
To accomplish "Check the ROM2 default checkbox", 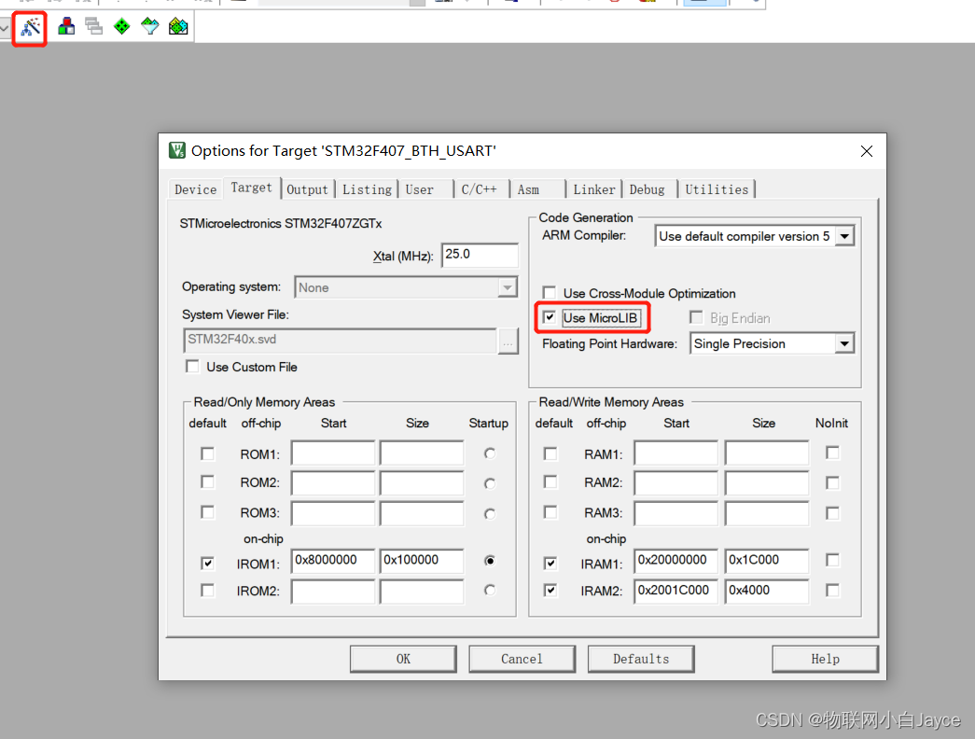I will tap(208, 482).
